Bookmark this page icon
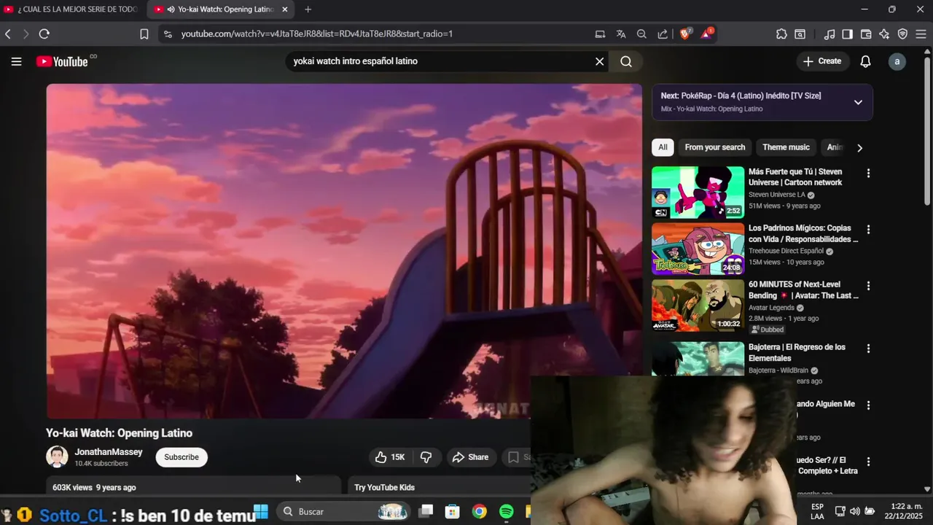Screen dimensions: 933x525 click(x=144, y=34)
